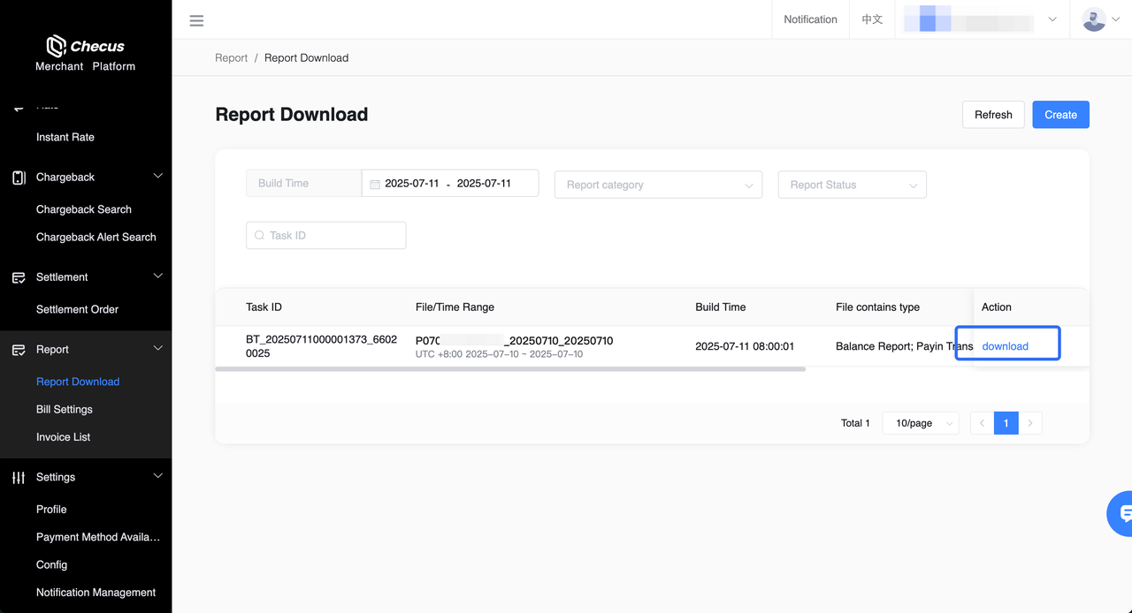Click the Task ID search field
Image resolution: width=1132 pixels, height=613 pixels.
pyautogui.click(x=326, y=236)
